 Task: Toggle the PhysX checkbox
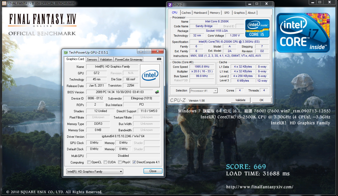pyautogui.click(x=120, y=162)
